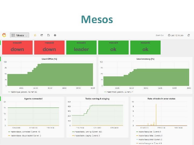
Task: Open dashboard settings gear icon
Action: point(55,35)
